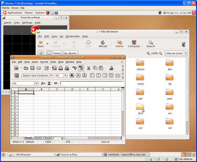Click Zoom In magnifier in File Browser
The width and height of the screenshot is (197, 162).
tap(161, 53)
